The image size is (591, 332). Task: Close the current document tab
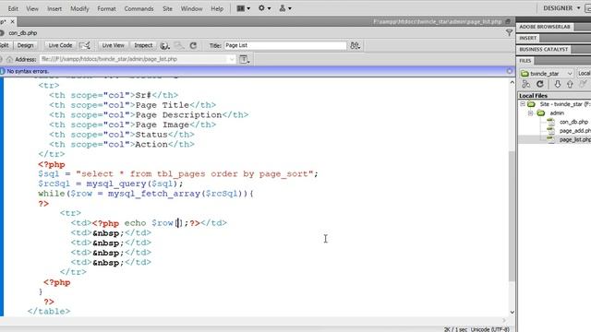click(x=12, y=22)
